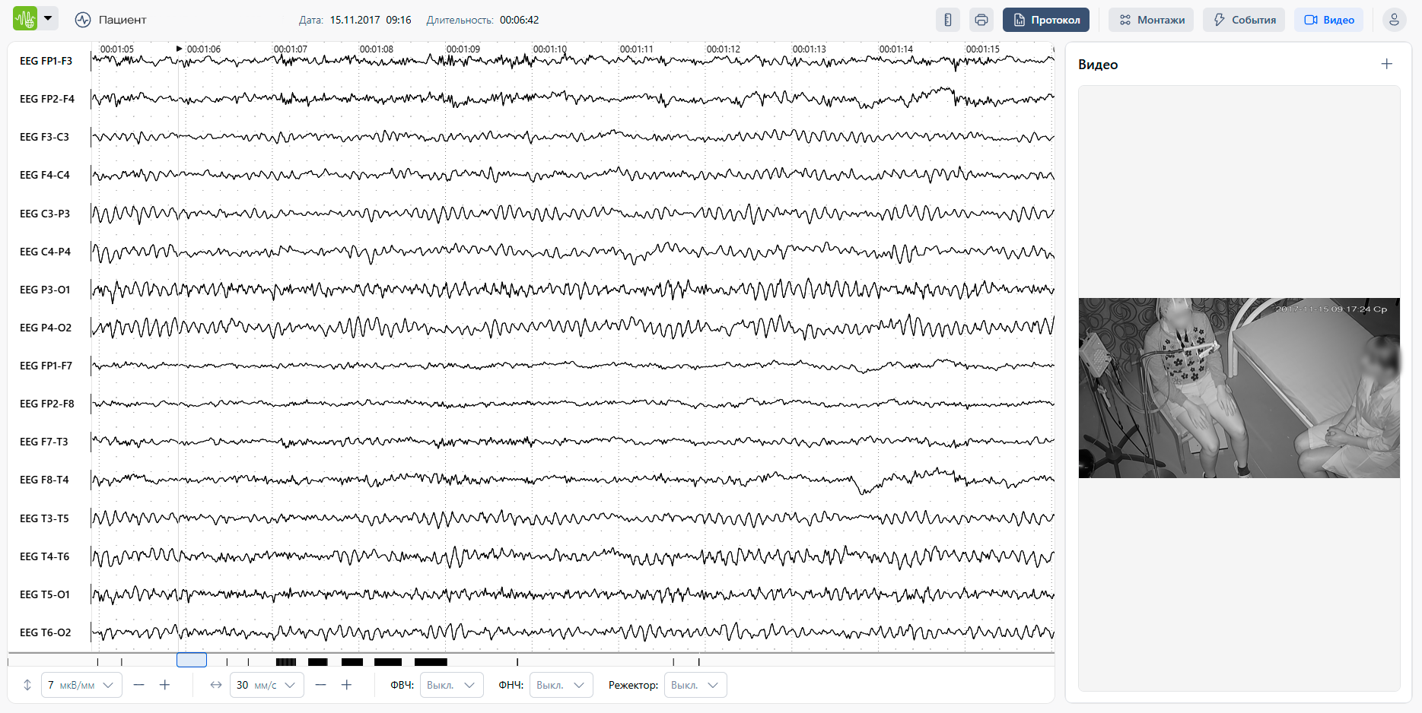Viewport: 1422px width, 713px height.
Task: Click the Протокол button
Action: point(1045,20)
